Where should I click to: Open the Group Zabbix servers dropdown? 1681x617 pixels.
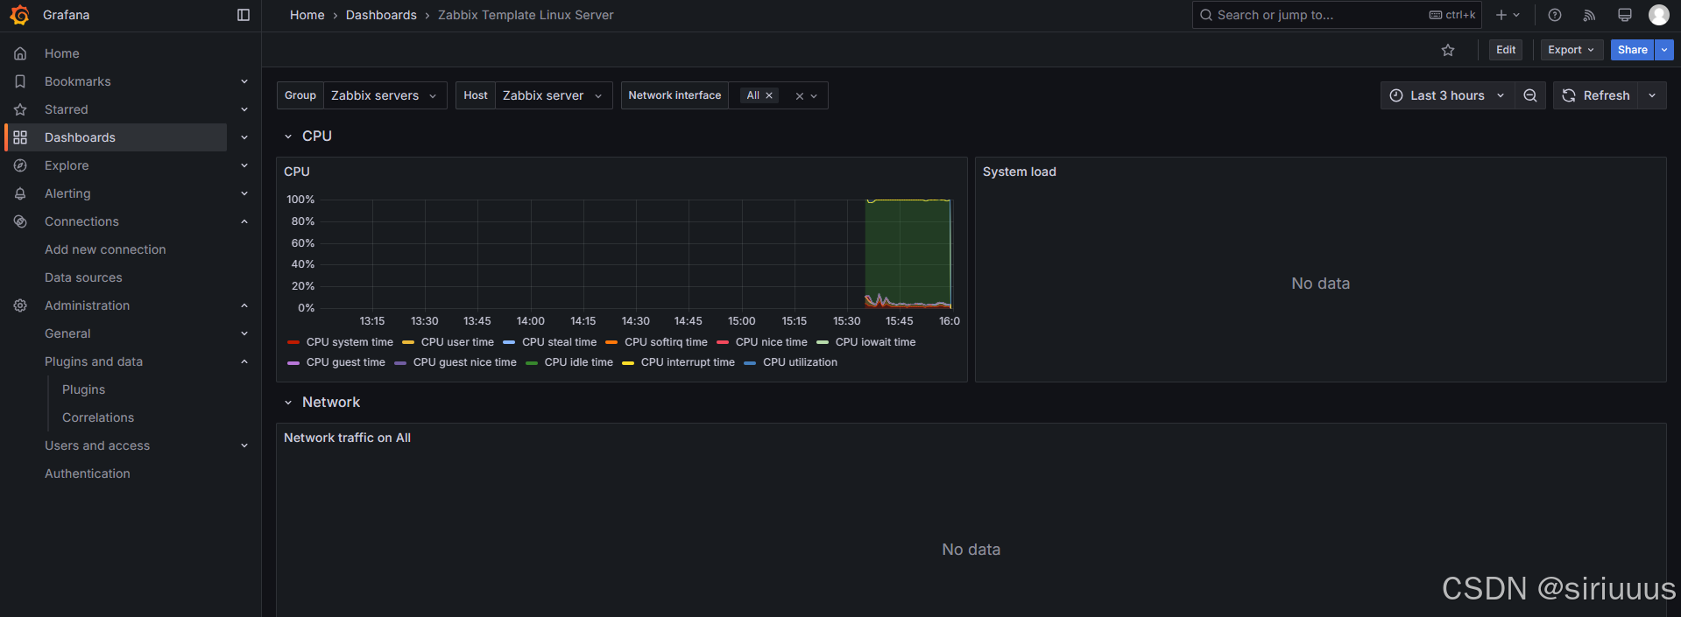[385, 95]
